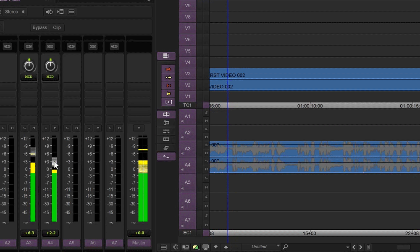The height and width of the screenshot is (252, 420).
Task: Click the timeline search magnifier
Action: (285, 247)
